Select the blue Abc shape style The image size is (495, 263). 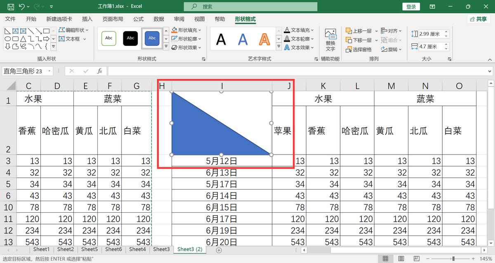(152, 38)
